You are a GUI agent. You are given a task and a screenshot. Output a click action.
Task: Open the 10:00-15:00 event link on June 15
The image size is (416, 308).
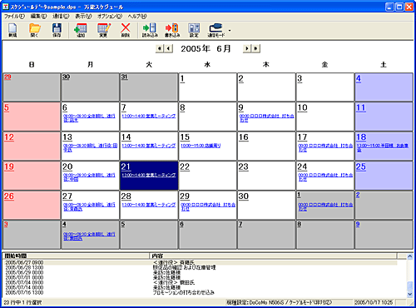201,146
